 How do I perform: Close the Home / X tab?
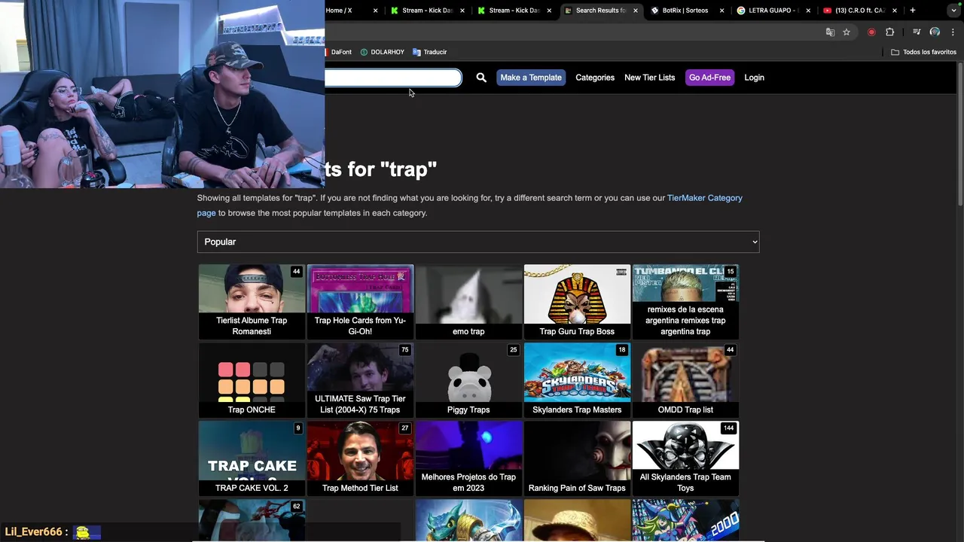[375, 11]
